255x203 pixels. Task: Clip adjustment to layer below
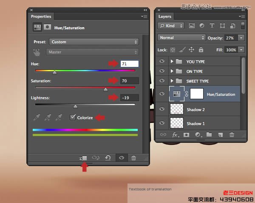[x=83, y=158]
